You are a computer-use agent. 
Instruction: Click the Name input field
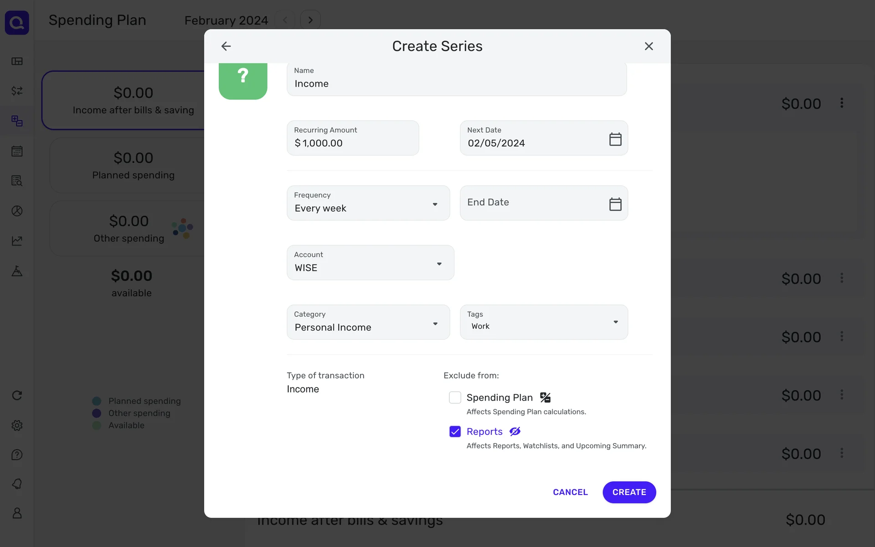(x=457, y=80)
